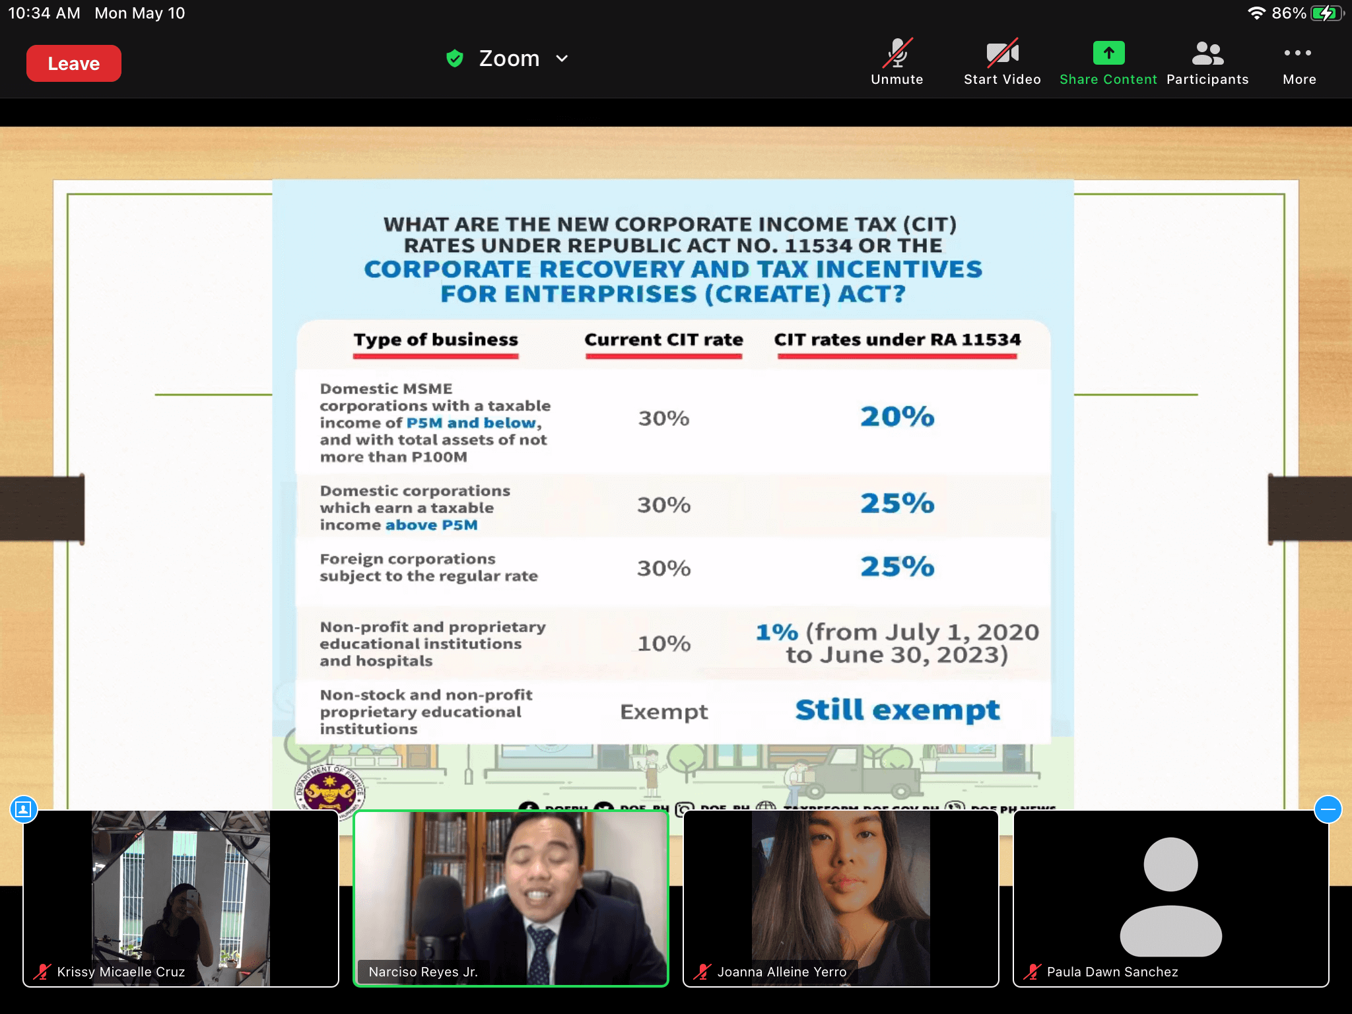Tap the '86%' battery percentage
The image size is (1352, 1014).
(x=1289, y=13)
